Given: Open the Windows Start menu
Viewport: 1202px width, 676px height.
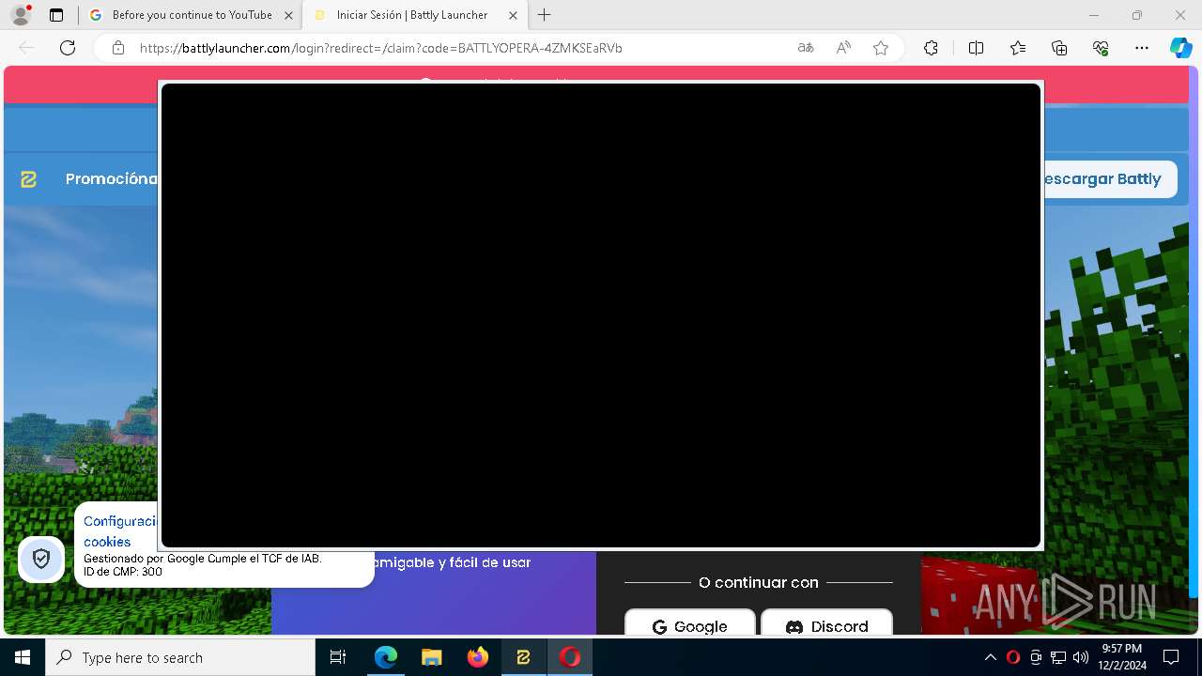Looking at the screenshot, I should [x=23, y=657].
